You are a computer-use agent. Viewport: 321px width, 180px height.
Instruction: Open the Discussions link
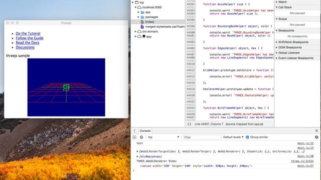(25, 47)
